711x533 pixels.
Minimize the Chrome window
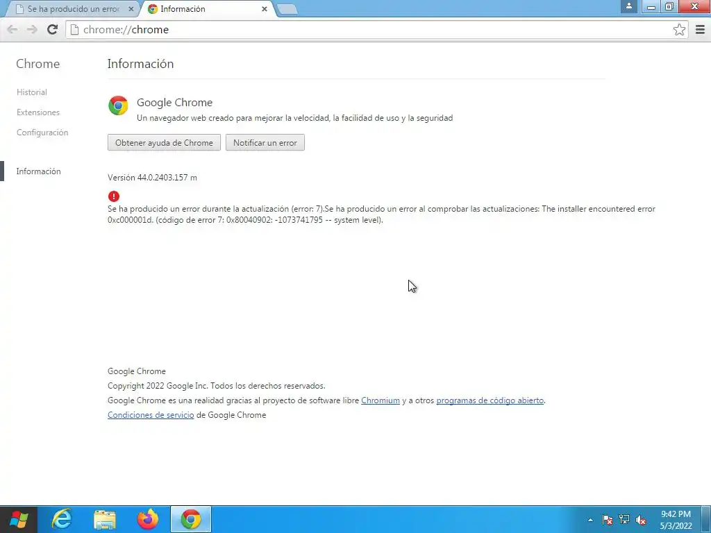pyautogui.click(x=651, y=6)
